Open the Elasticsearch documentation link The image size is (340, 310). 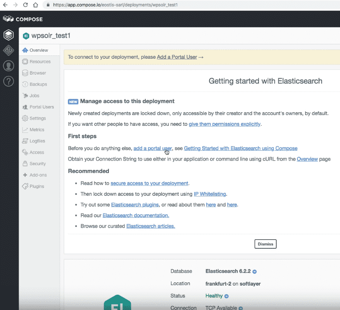pyautogui.click(x=136, y=216)
